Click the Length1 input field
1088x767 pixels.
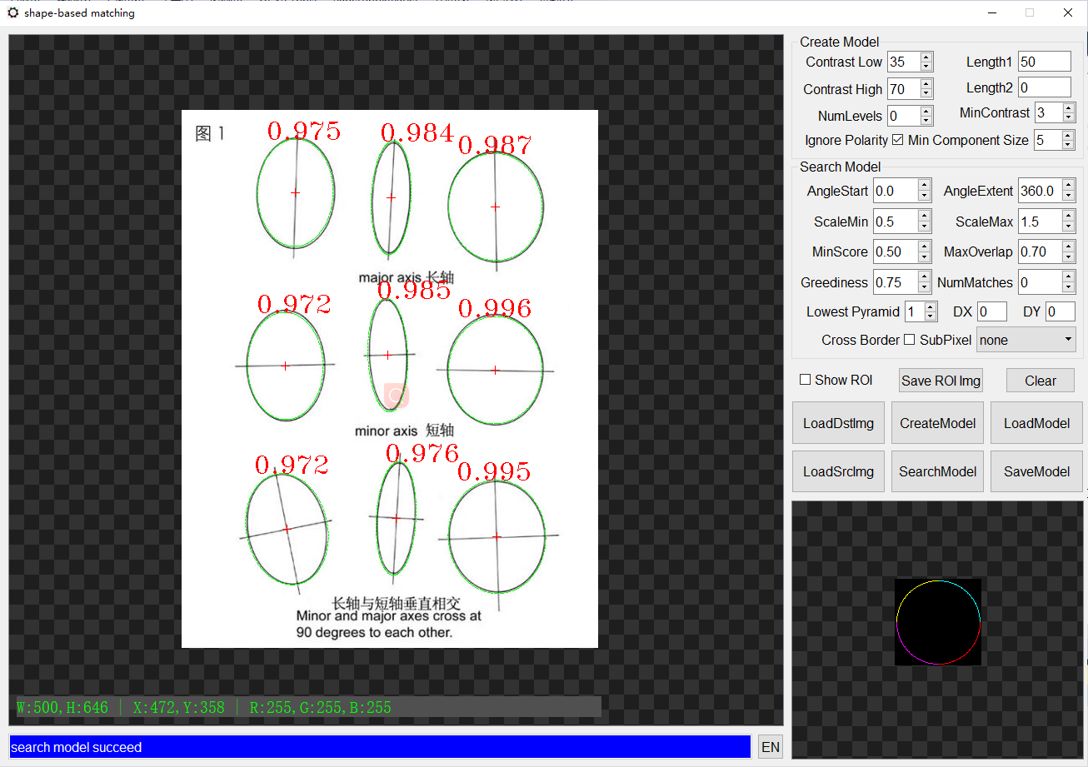pyautogui.click(x=1045, y=62)
